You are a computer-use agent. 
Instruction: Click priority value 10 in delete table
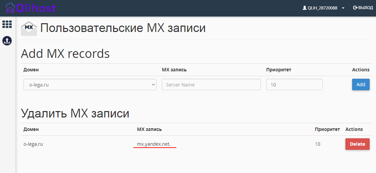click(318, 144)
